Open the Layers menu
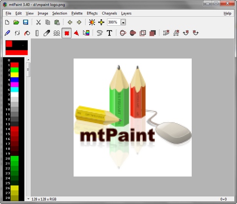Image resolution: width=237 pixels, height=204 pixels. (126, 13)
